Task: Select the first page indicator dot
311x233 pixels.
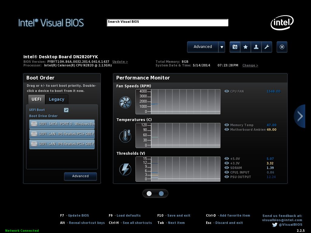Action: click(149, 194)
